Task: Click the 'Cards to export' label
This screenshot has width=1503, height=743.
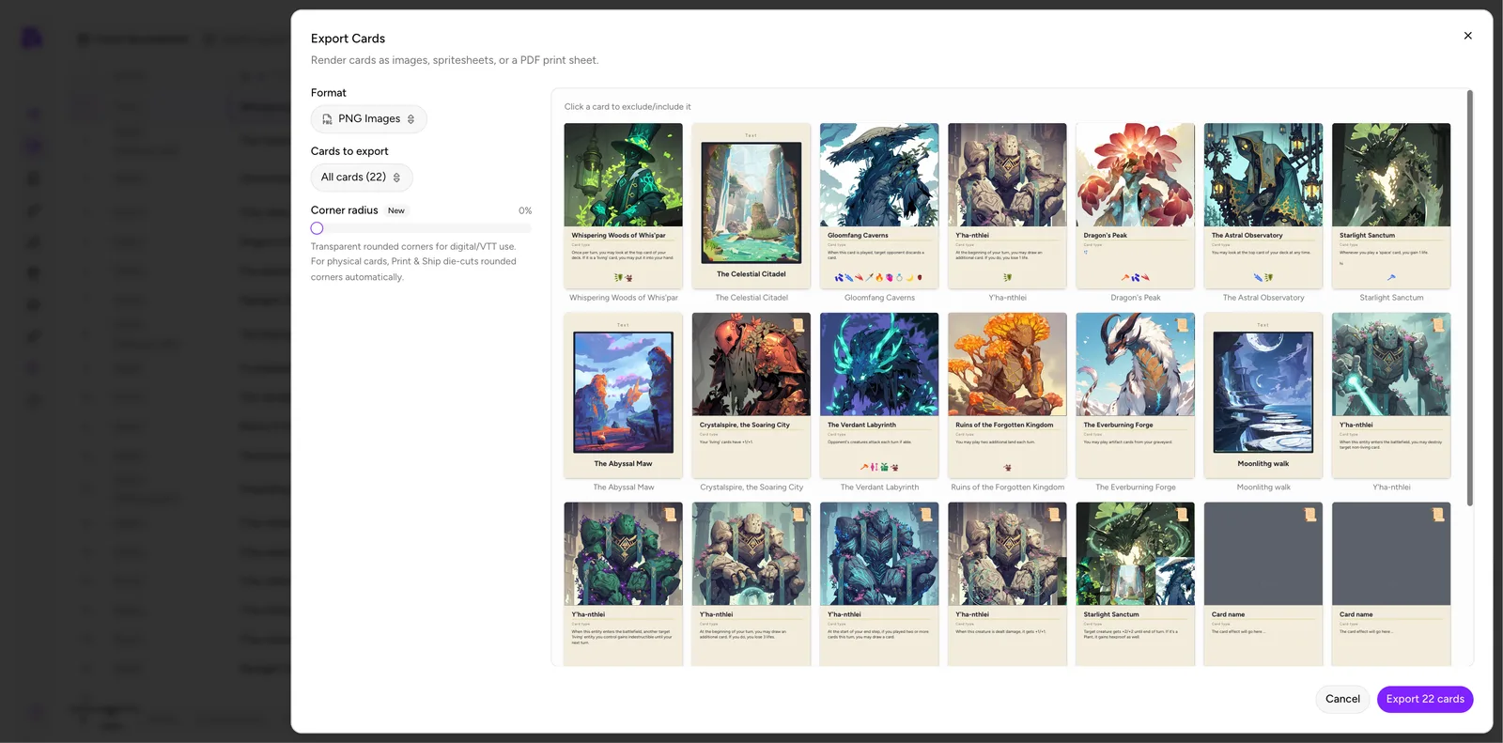Action: pyautogui.click(x=349, y=151)
